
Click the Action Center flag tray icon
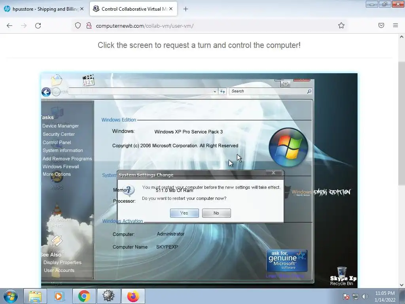(346, 296)
